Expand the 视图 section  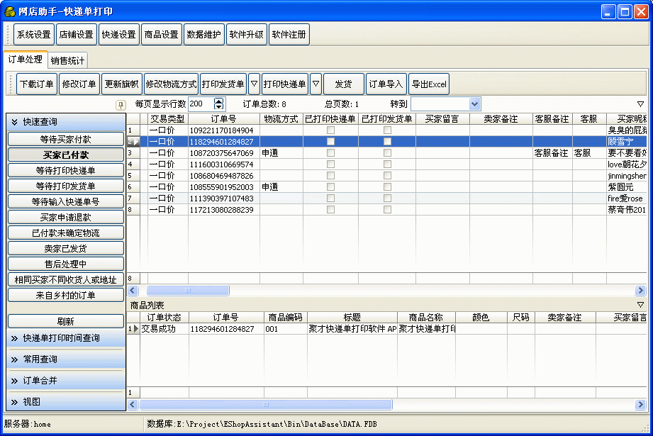[66, 402]
